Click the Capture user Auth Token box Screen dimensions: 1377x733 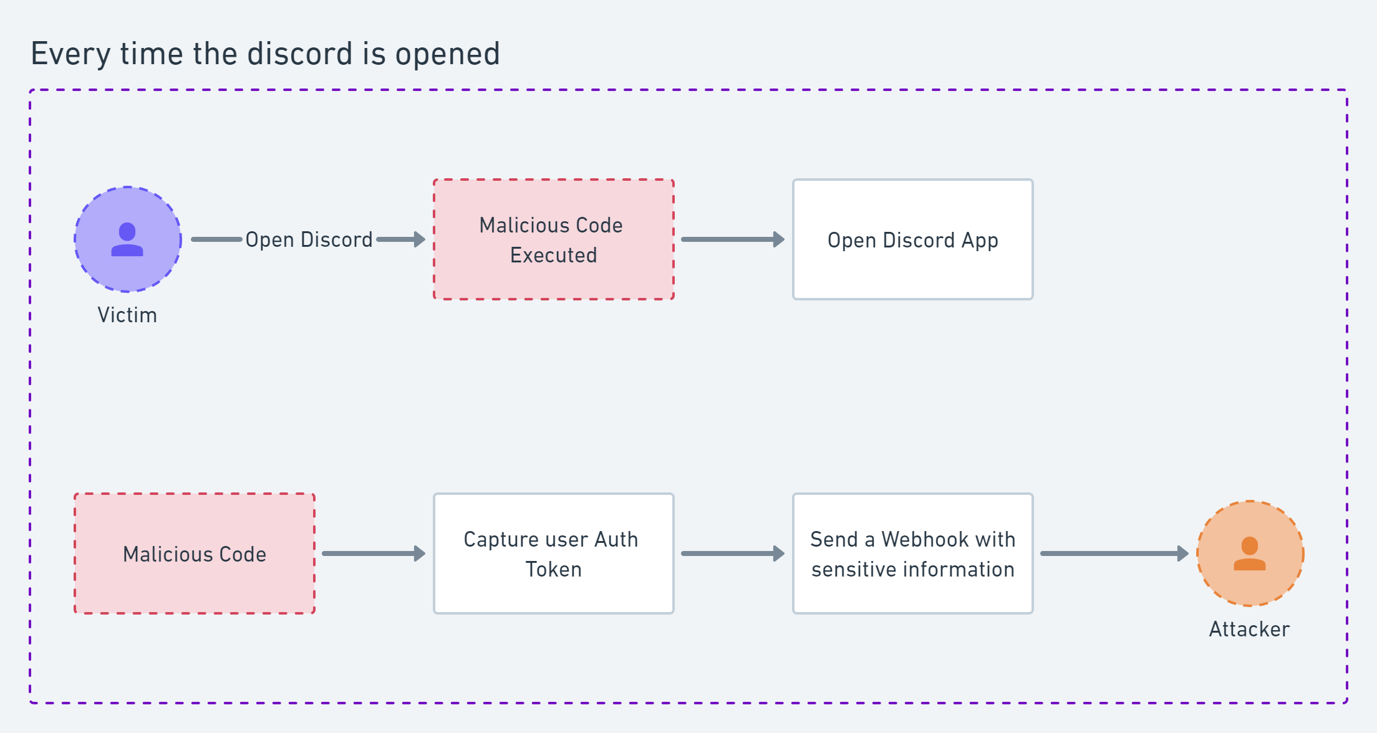(x=554, y=553)
